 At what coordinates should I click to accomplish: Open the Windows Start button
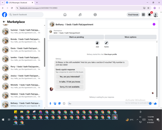click(3, 120)
